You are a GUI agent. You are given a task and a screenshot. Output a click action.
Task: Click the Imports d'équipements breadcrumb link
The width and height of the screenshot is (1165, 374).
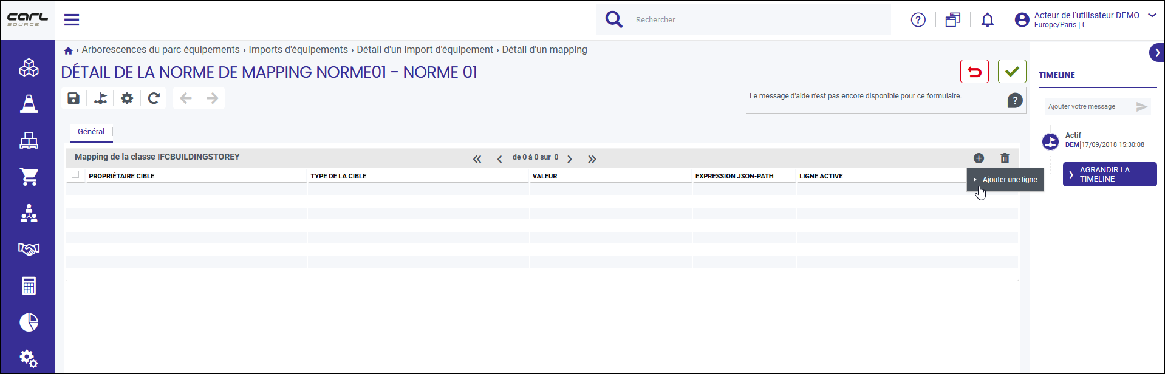coord(298,50)
